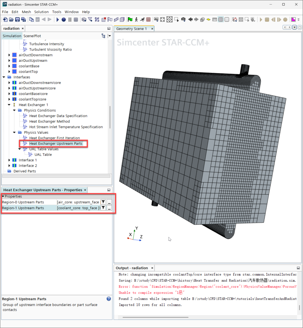303x328 pixels.
Task: Take a scene screenshot camera icon
Action: 183,19
